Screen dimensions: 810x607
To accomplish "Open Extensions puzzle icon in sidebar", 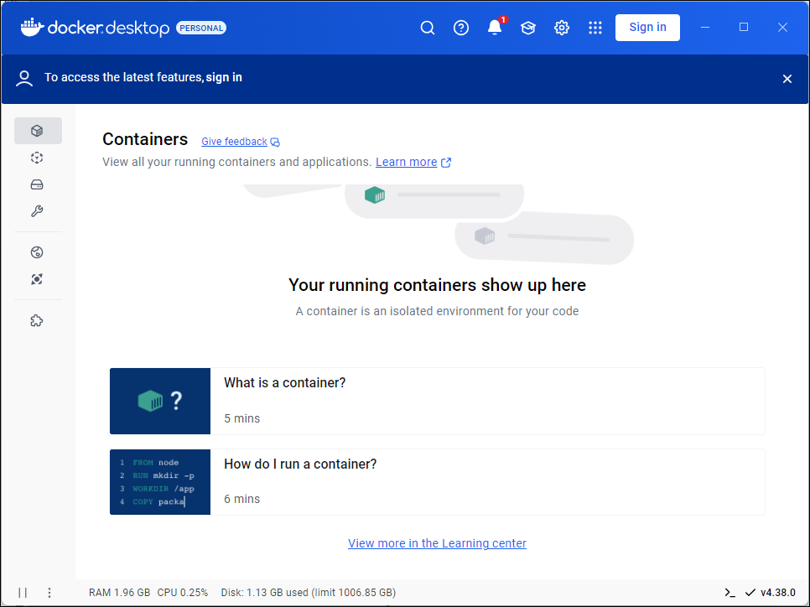I will (x=37, y=321).
